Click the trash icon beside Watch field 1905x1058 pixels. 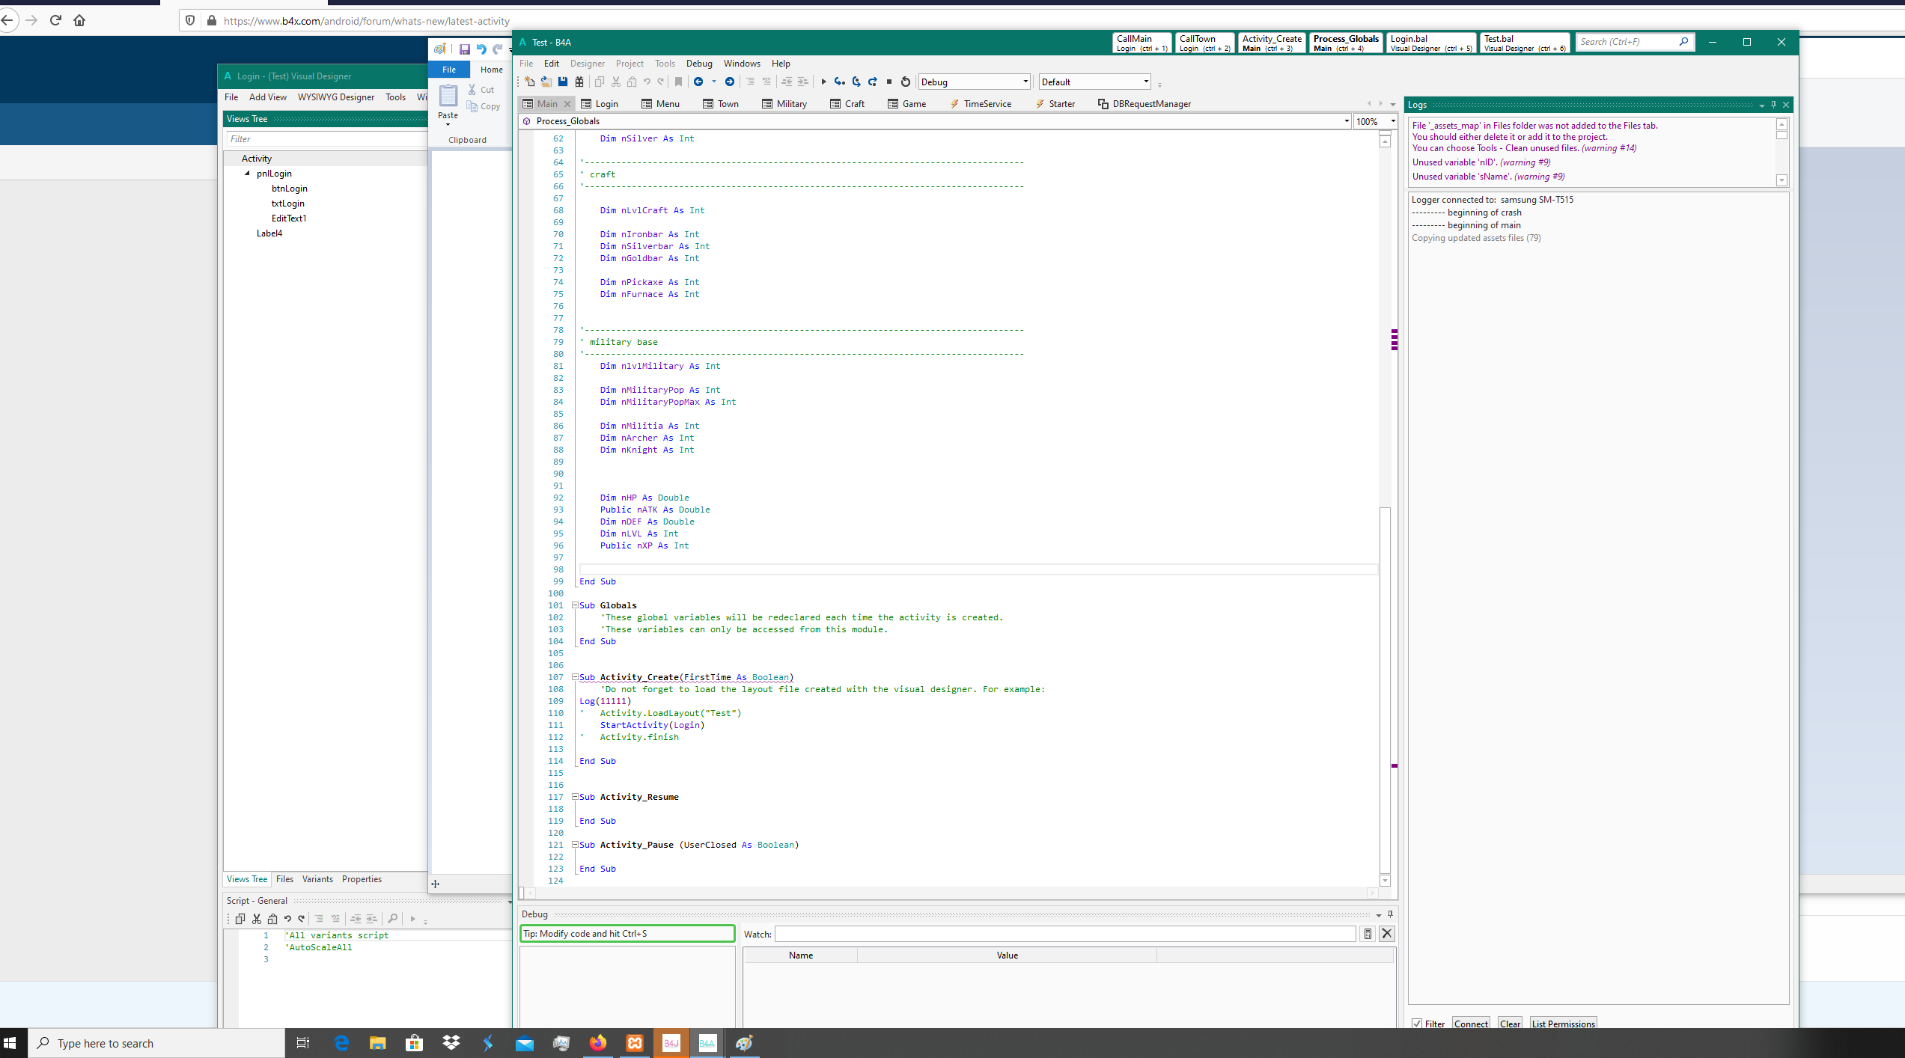[x=1368, y=934]
